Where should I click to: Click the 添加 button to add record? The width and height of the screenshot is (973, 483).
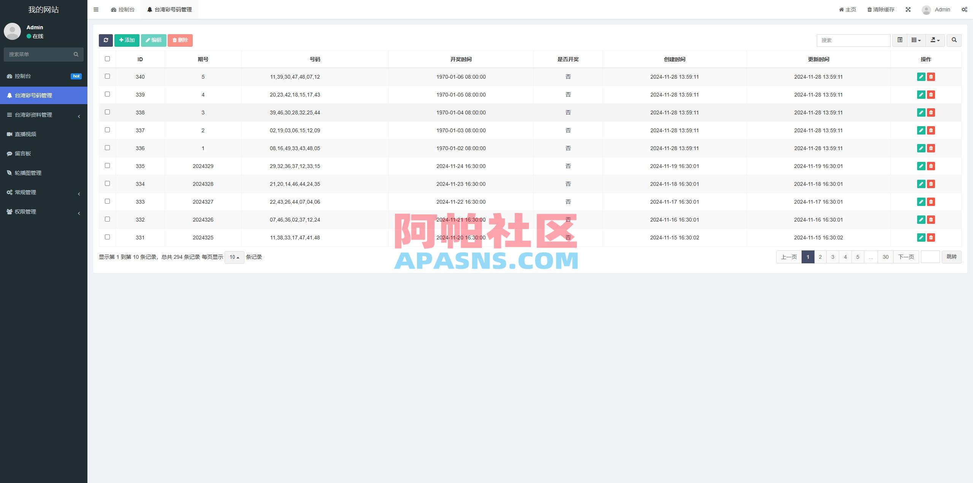click(x=127, y=40)
